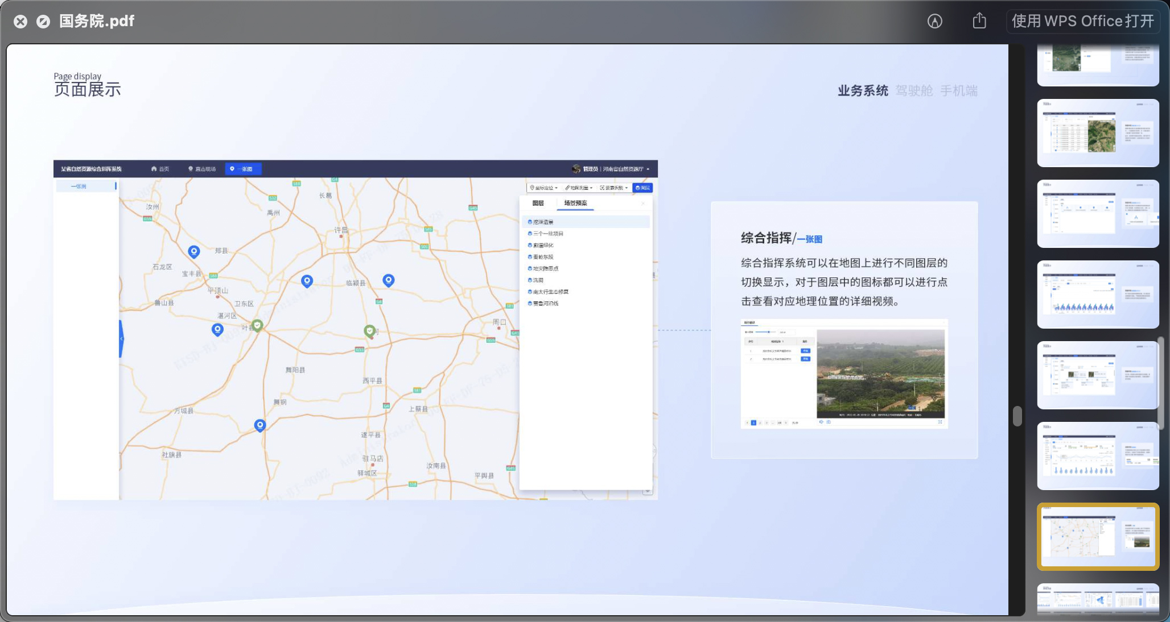
Task: Close the Quick Look preview window
Action: pos(20,22)
